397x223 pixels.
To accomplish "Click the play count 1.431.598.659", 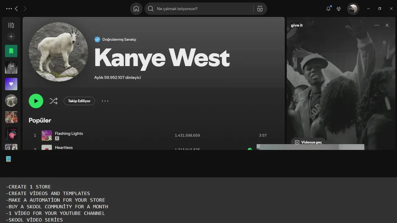I will (x=187, y=135).
